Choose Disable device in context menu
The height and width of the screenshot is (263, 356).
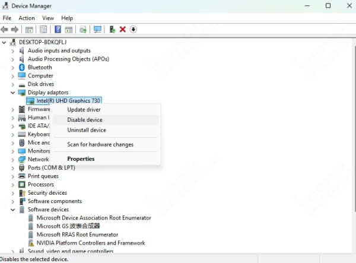point(106,120)
